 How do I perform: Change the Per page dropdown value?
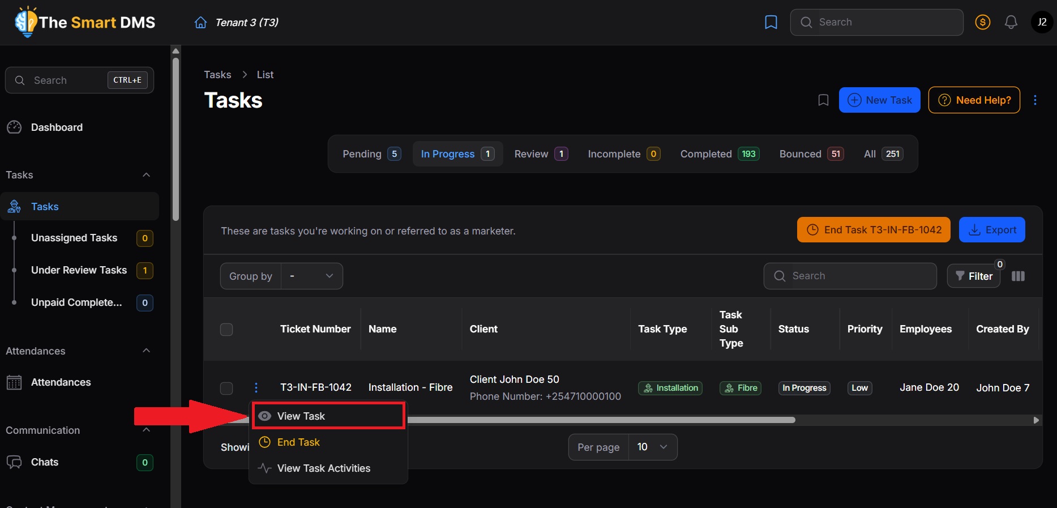pyautogui.click(x=652, y=447)
